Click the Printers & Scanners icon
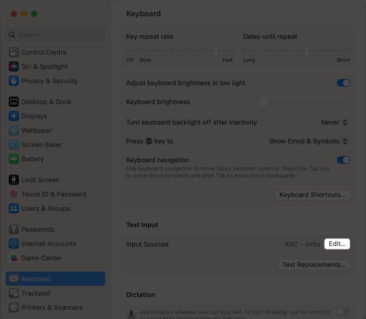 pos(14,307)
